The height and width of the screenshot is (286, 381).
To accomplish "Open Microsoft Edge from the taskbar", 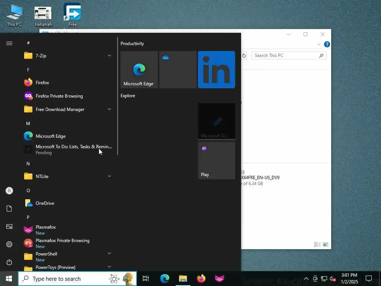I will click(165, 279).
